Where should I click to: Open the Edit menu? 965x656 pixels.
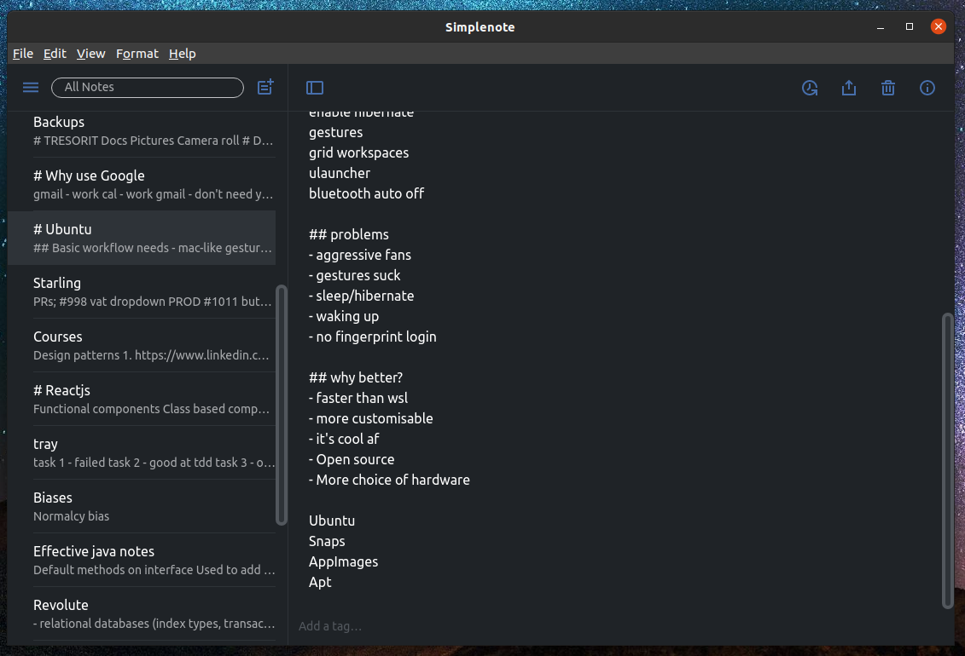tap(55, 54)
